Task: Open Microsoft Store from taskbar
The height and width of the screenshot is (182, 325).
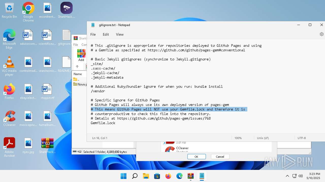Action: (157, 176)
